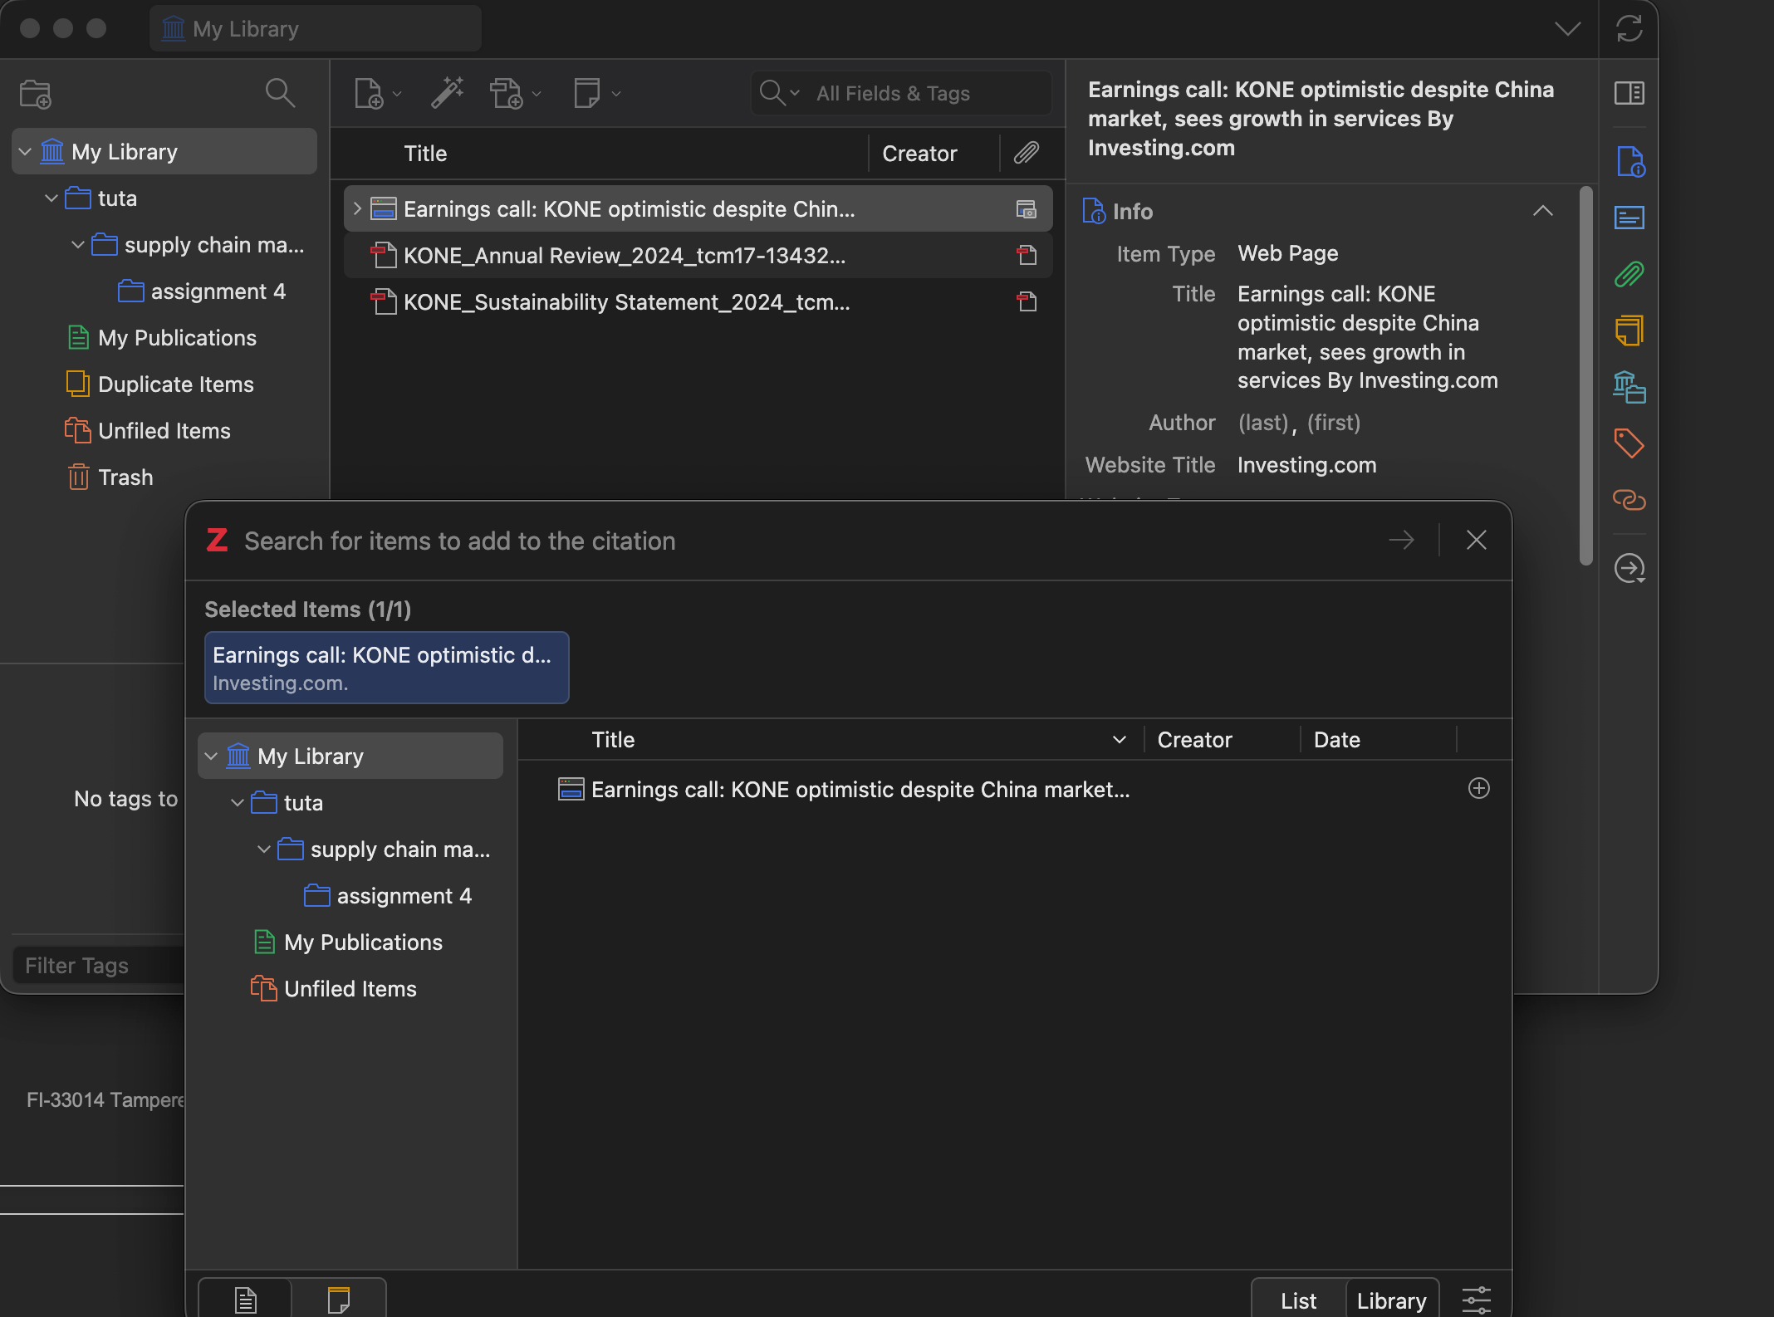Image resolution: width=1774 pixels, height=1317 pixels.
Task: Click the accept citation arrow button
Action: pyautogui.click(x=1401, y=541)
